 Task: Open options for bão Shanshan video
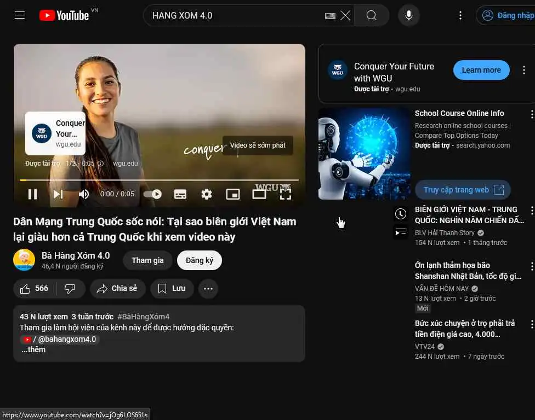532,266
